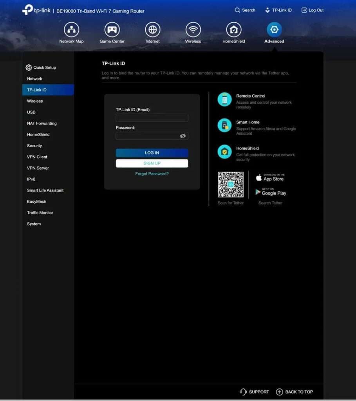This screenshot has height=401, width=356.
Task: Click the TP-Link ID page heading
Action: coord(113,63)
